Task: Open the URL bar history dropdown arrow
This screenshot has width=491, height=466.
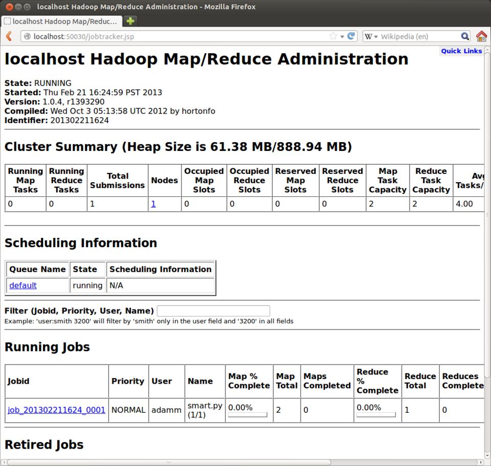Action: (343, 36)
